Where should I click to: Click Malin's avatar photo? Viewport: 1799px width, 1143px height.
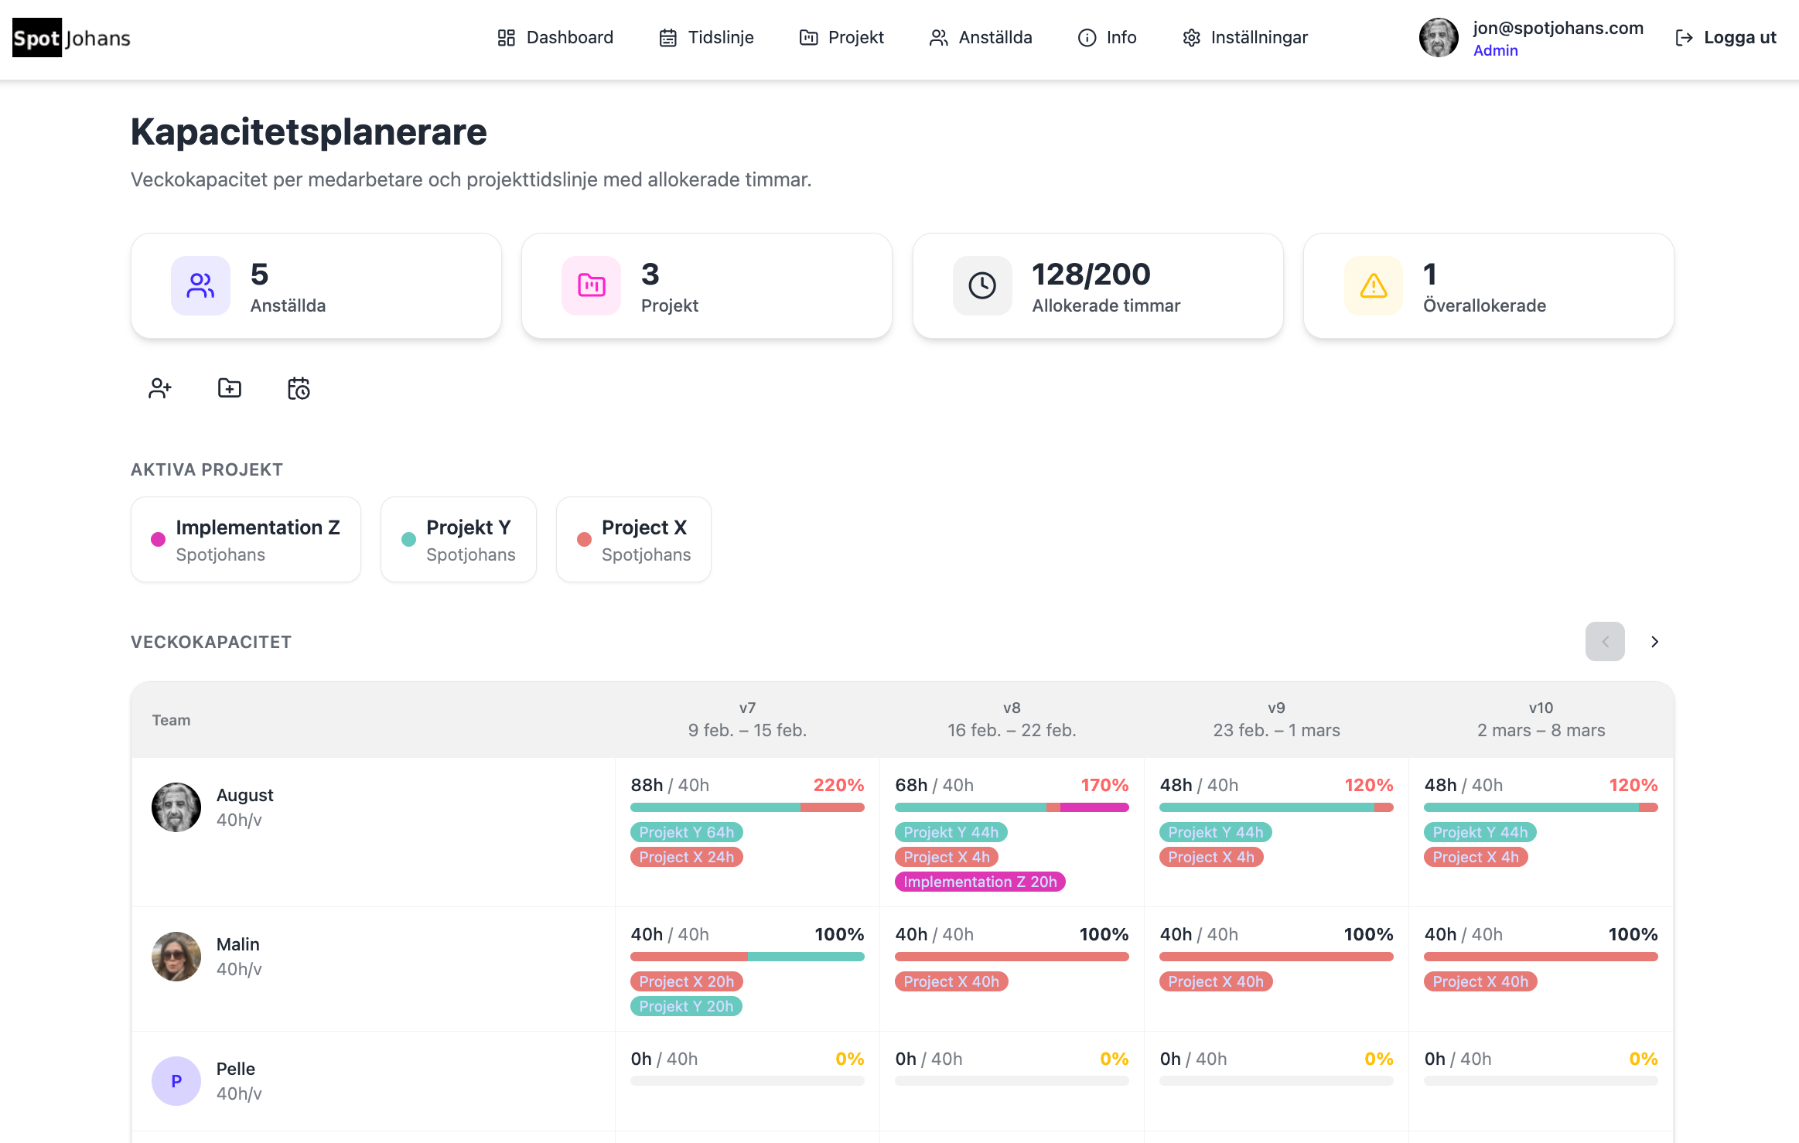(176, 957)
